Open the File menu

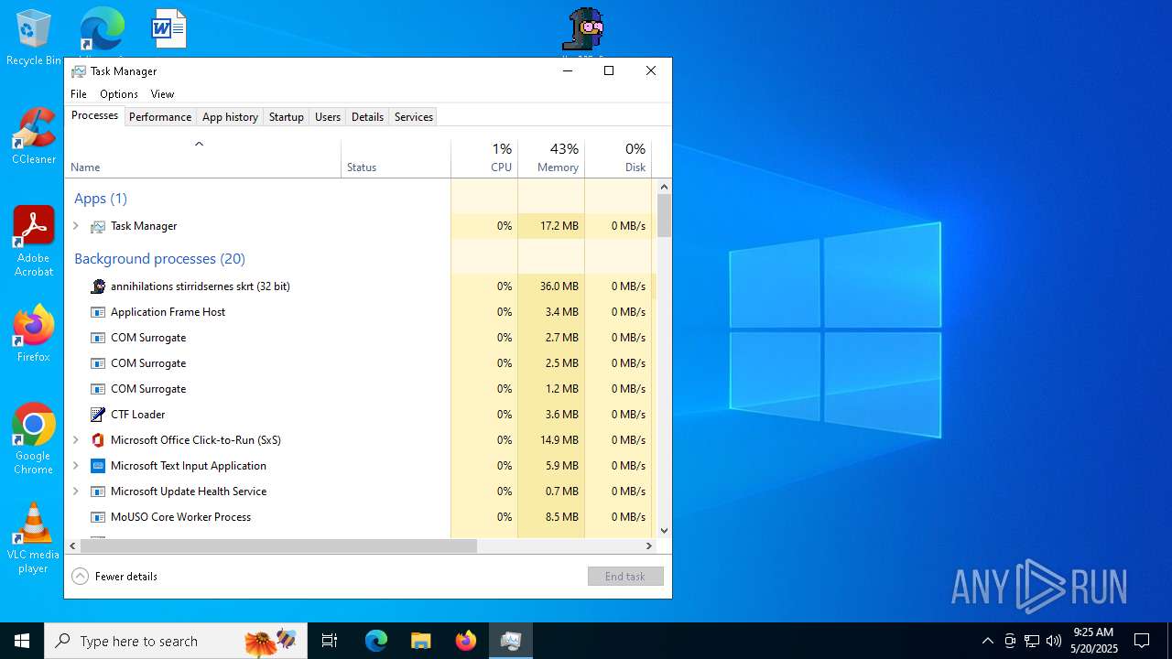click(x=79, y=94)
